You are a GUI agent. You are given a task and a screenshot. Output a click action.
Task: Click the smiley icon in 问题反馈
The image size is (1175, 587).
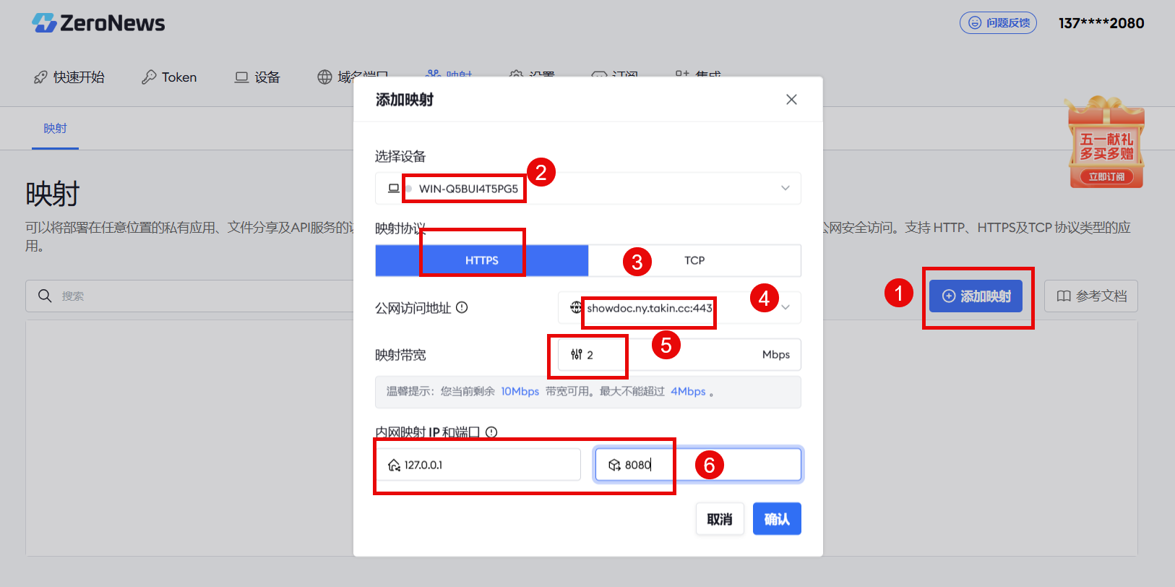point(975,23)
